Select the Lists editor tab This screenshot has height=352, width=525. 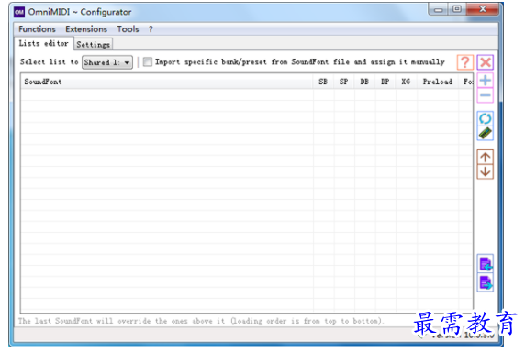[43, 43]
